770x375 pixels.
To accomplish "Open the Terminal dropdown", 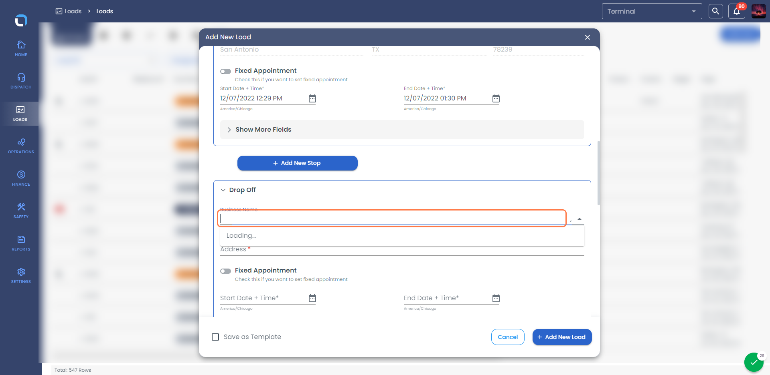I will click(x=652, y=11).
